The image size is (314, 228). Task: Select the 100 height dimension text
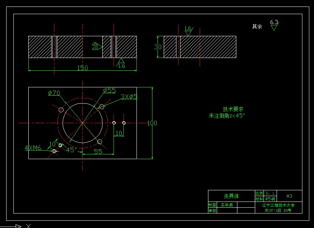[x=152, y=123]
